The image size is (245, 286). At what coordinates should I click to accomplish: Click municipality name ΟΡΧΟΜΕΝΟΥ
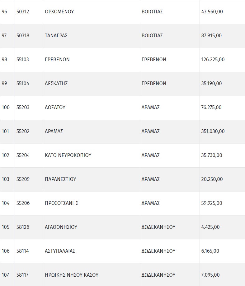pos(59,12)
